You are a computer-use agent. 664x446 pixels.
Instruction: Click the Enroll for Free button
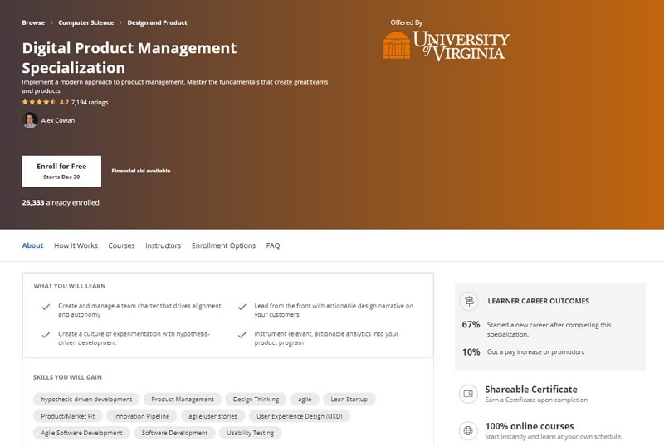pyautogui.click(x=61, y=171)
